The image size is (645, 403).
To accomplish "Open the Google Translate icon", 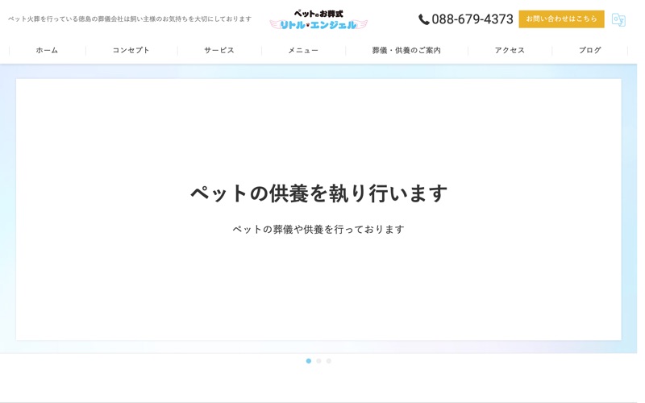I will click(618, 19).
